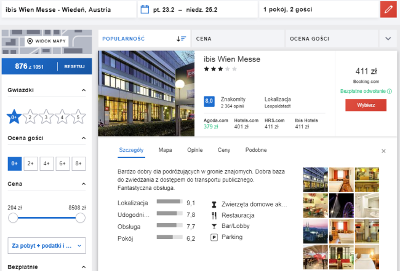Collapse the Cena filter section

(x=84, y=184)
